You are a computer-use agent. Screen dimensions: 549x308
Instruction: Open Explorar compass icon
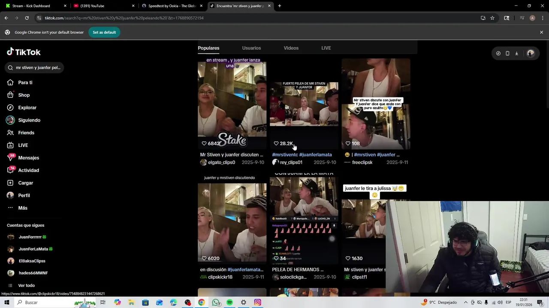pos(10,107)
